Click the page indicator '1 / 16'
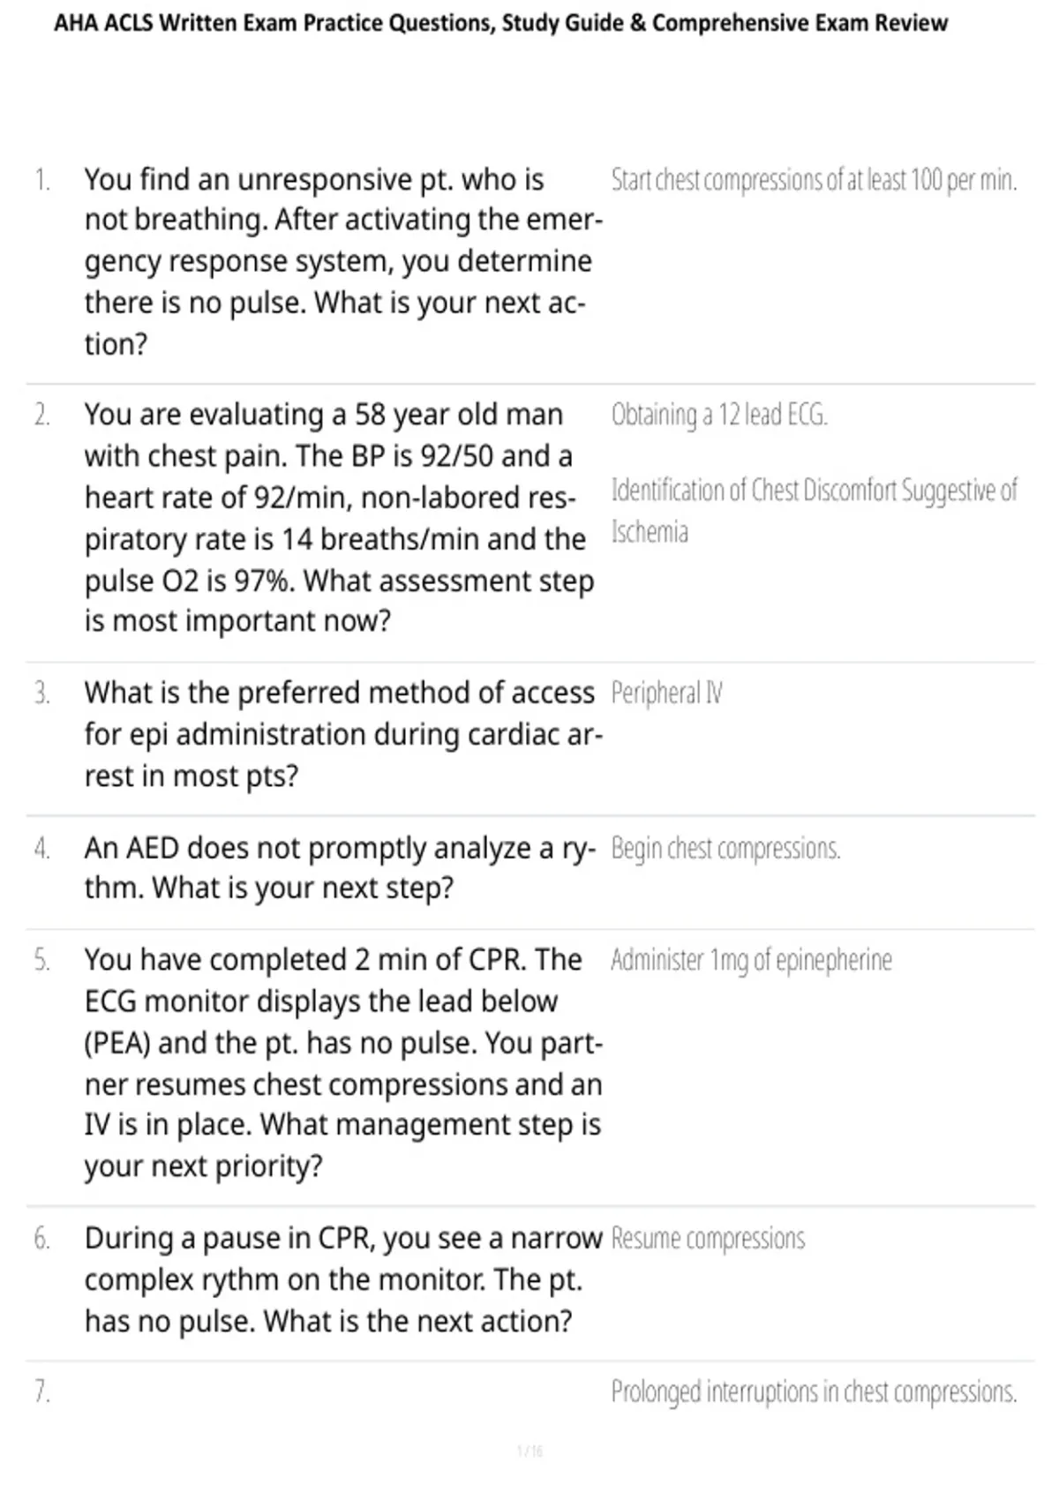Viewport: 1059px width, 1500px height. pyautogui.click(x=529, y=1451)
